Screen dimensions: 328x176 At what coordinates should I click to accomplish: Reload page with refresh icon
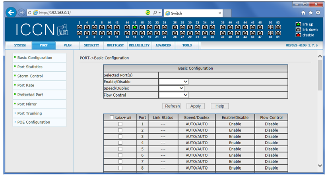(29, 13)
